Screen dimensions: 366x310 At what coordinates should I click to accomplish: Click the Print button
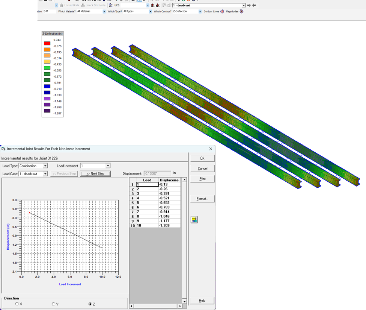pyautogui.click(x=202, y=179)
